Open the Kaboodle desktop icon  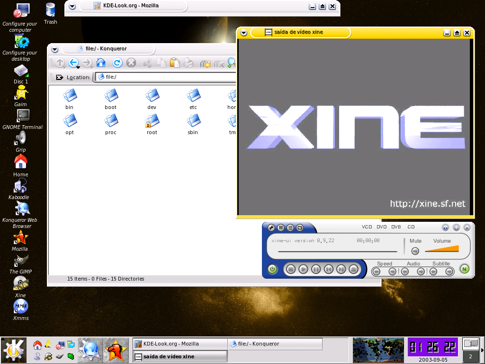[x=19, y=190]
